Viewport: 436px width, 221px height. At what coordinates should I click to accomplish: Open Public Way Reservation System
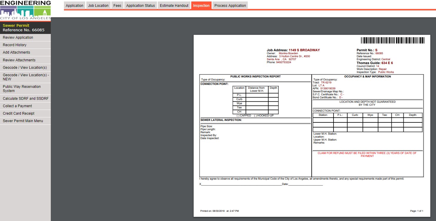coord(25,89)
